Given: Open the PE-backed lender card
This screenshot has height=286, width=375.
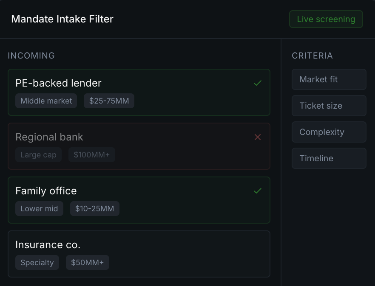Looking at the screenshot, I should click(139, 84).
